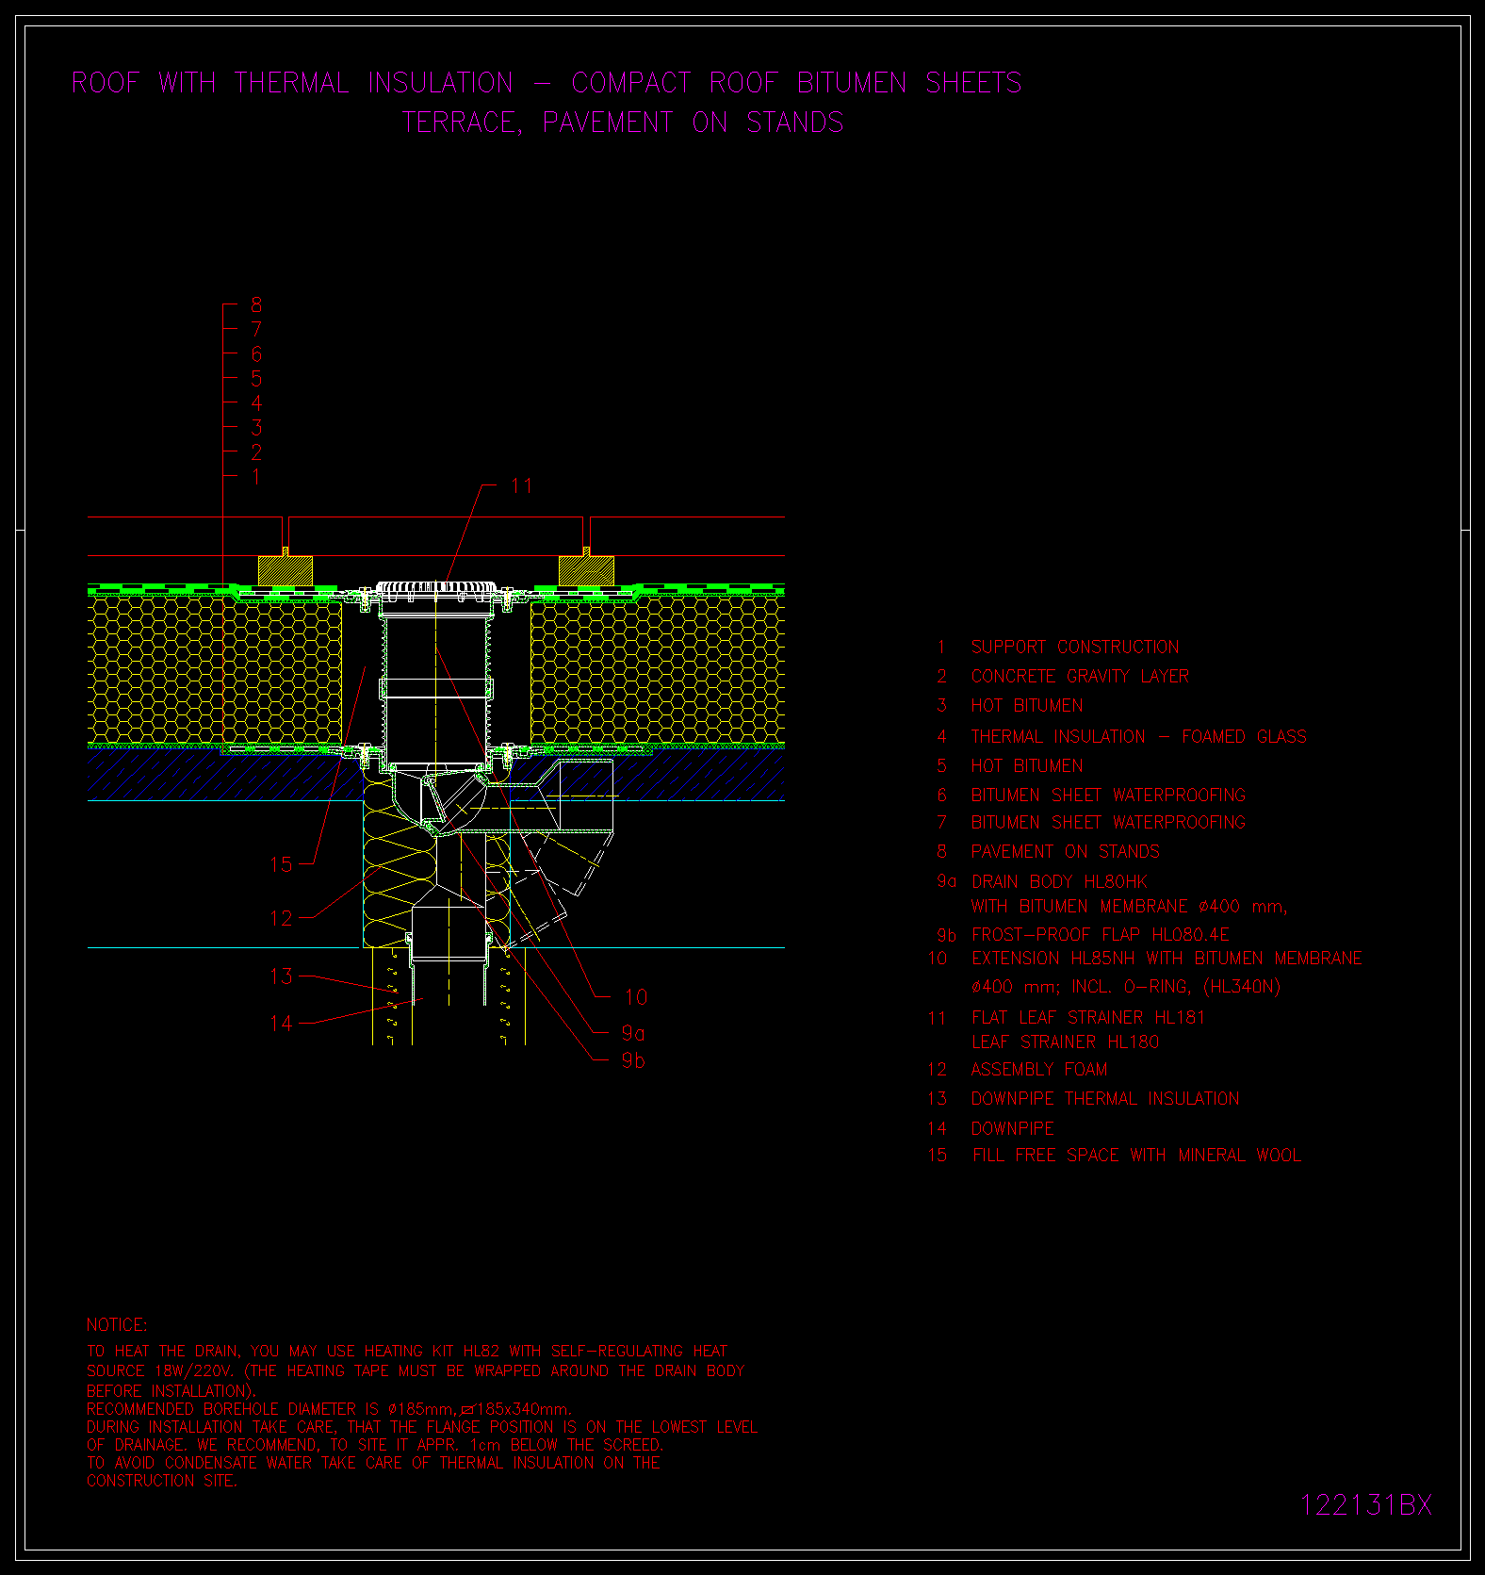
Task: Select legend text "FROST-PROOF FLAP HL080.4E"
Action: coord(1101,934)
